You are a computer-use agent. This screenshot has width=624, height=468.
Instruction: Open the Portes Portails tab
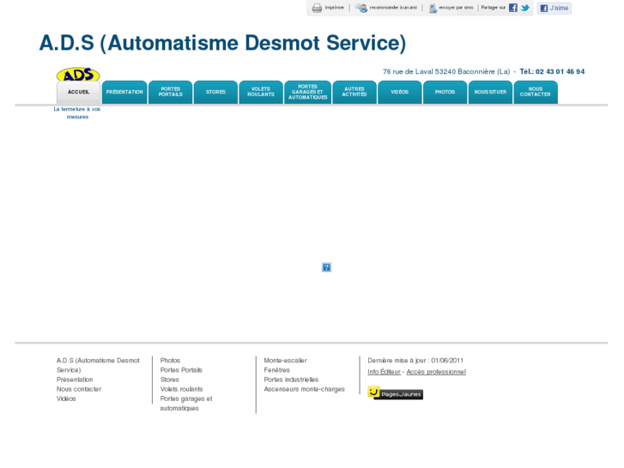(170, 92)
